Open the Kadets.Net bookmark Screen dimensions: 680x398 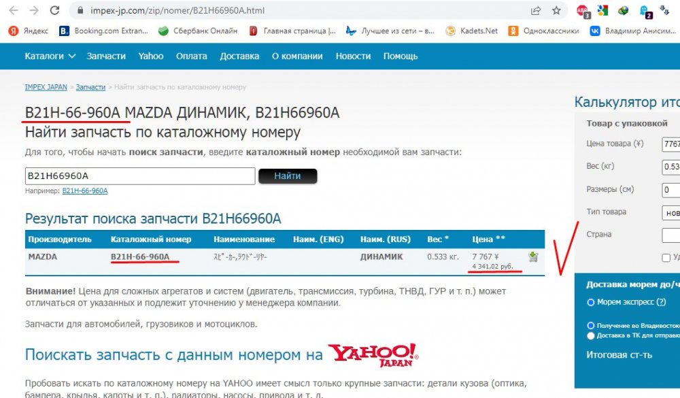[471, 31]
